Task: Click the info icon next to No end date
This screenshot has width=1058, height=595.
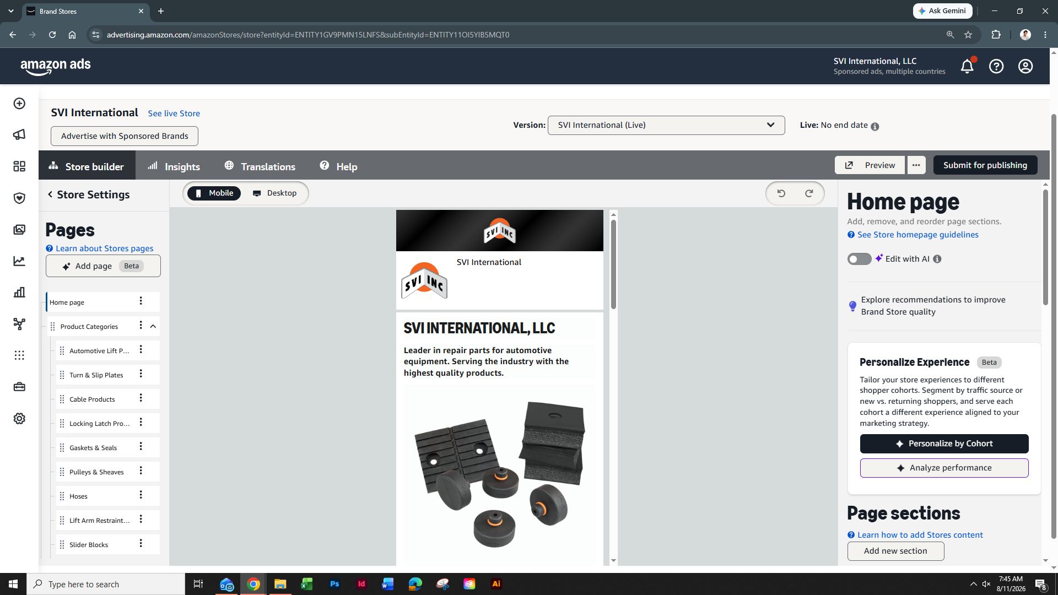Action: (875, 126)
